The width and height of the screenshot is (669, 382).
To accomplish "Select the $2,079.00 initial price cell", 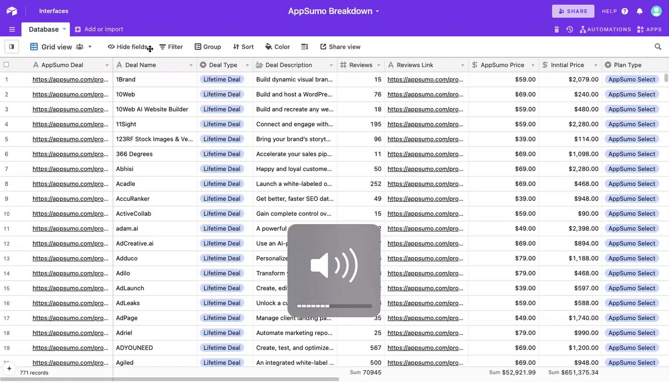I will (570, 79).
